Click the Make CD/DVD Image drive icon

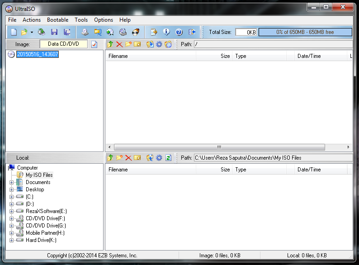pyautogui.click(x=85, y=32)
